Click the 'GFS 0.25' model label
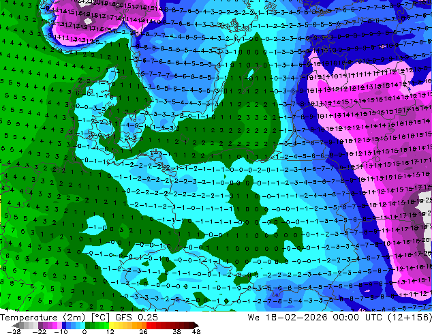Image resolution: width=432 pixels, height=334 pixels. point(136,318)
